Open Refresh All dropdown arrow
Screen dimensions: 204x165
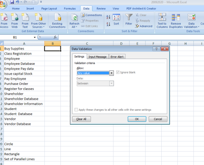coord(76,27)
